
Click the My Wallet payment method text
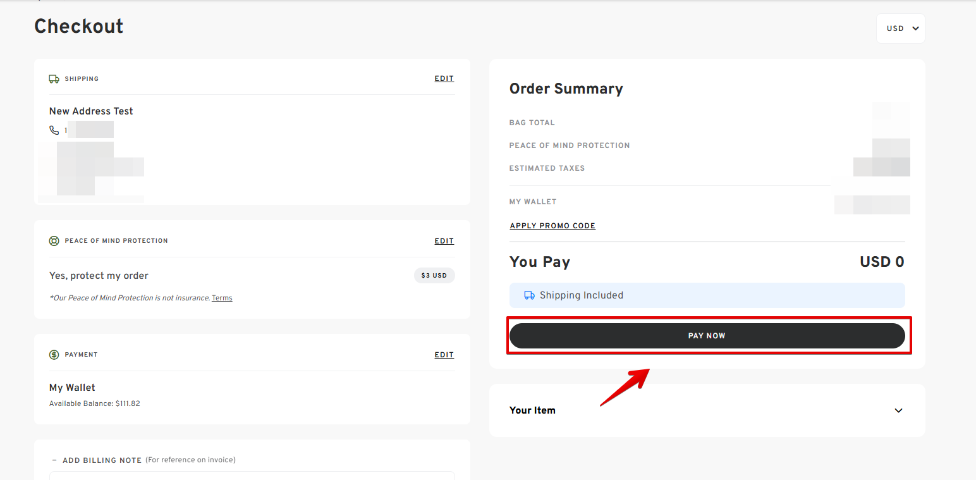pos(72,388)
